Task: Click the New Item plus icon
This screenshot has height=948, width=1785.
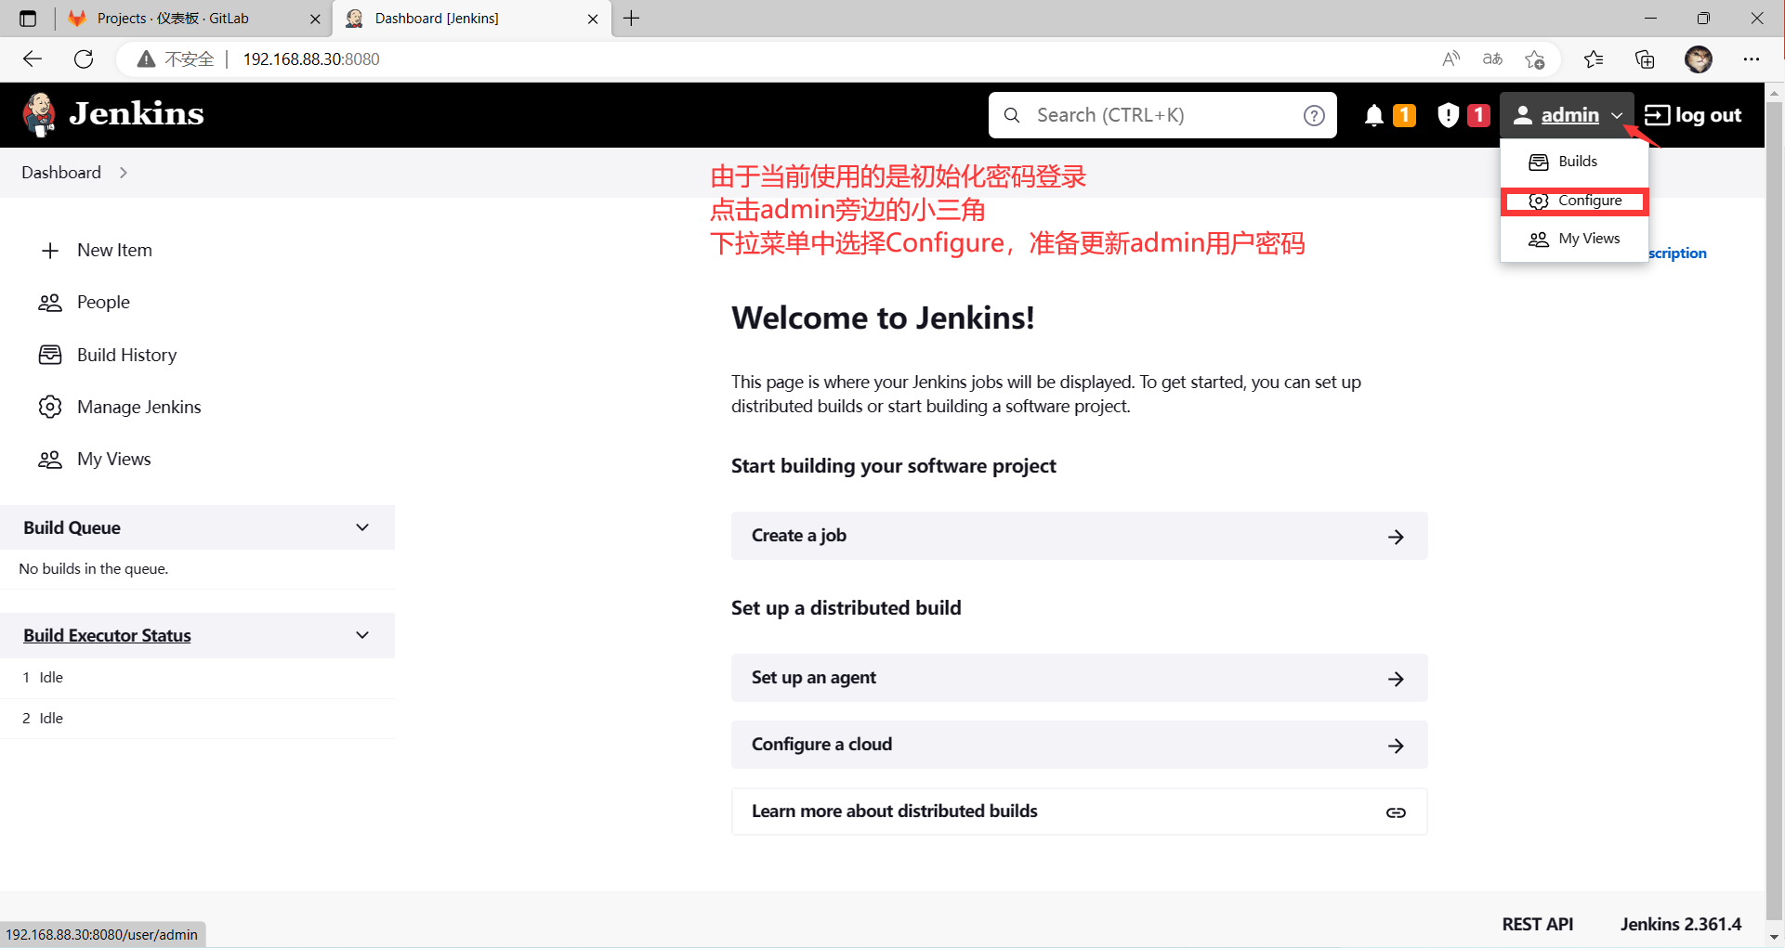Action: (x=50, y=251)
